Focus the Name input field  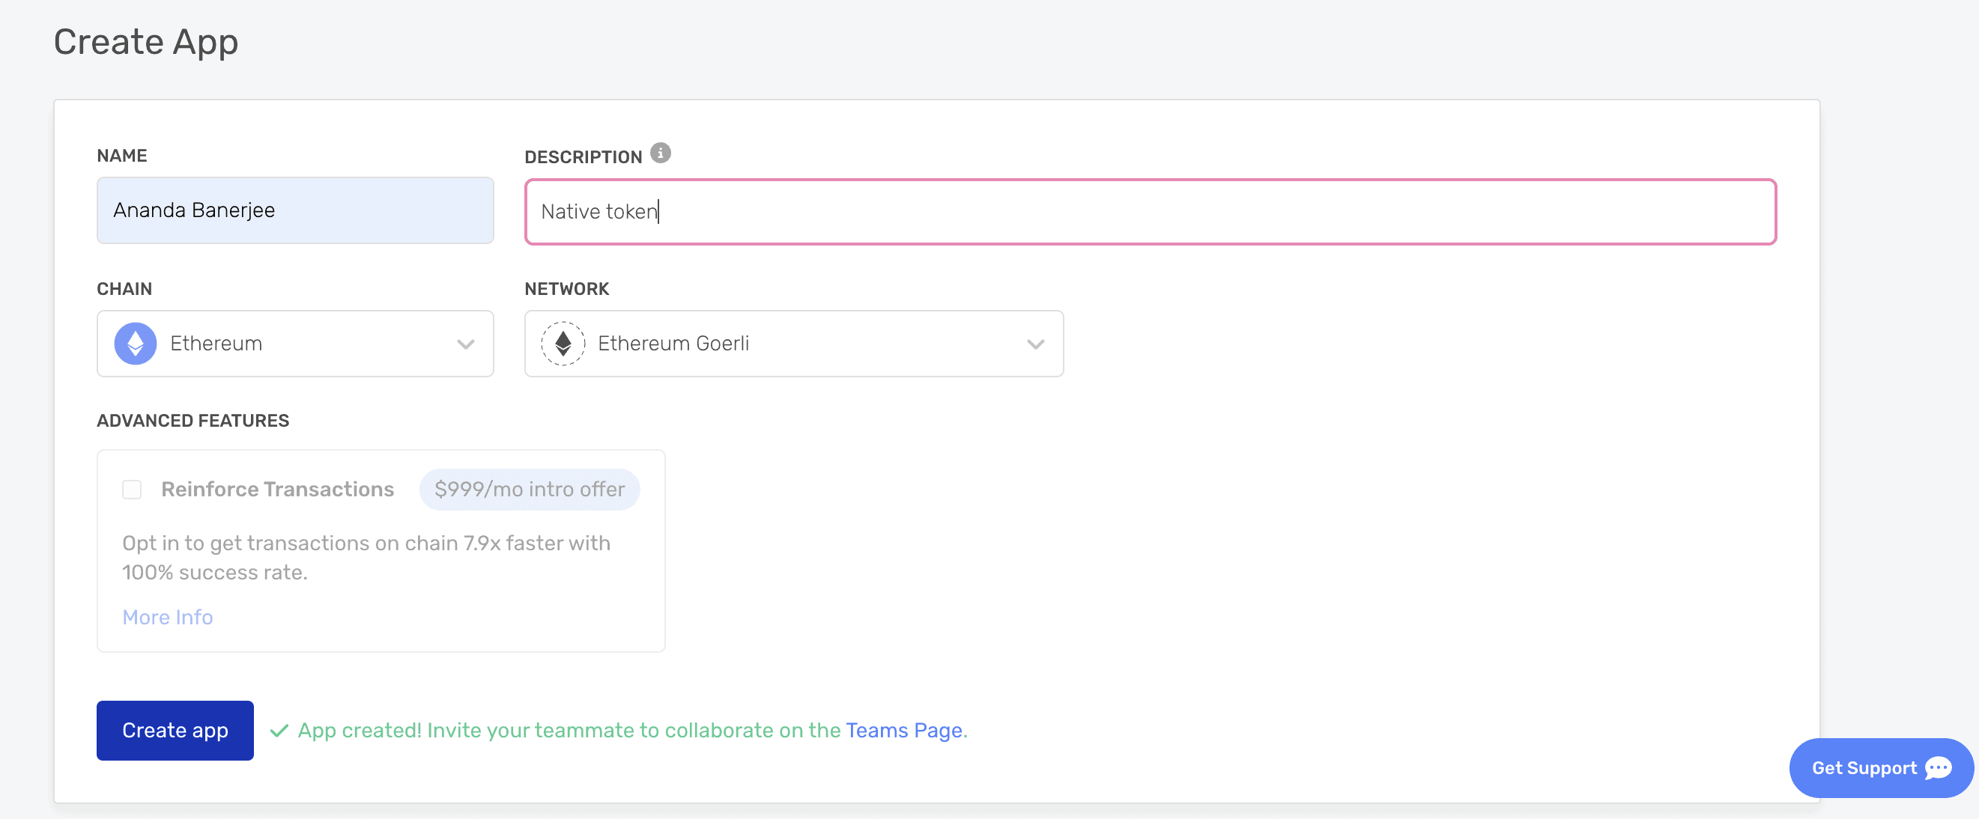pyautogui.click(x=295, y=210)
